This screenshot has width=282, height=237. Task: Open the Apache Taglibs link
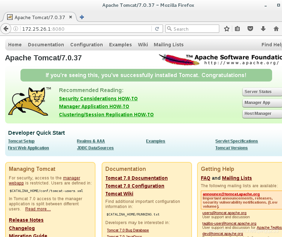(x=269, y=227)
